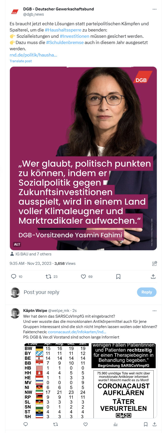Open more options on Käptn Welpe reply
This screenshot has width=168, height=433.
(154, 311)
